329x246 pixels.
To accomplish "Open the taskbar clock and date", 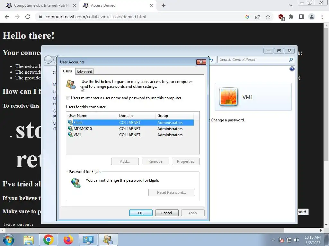I will click(x=313, y=240).
